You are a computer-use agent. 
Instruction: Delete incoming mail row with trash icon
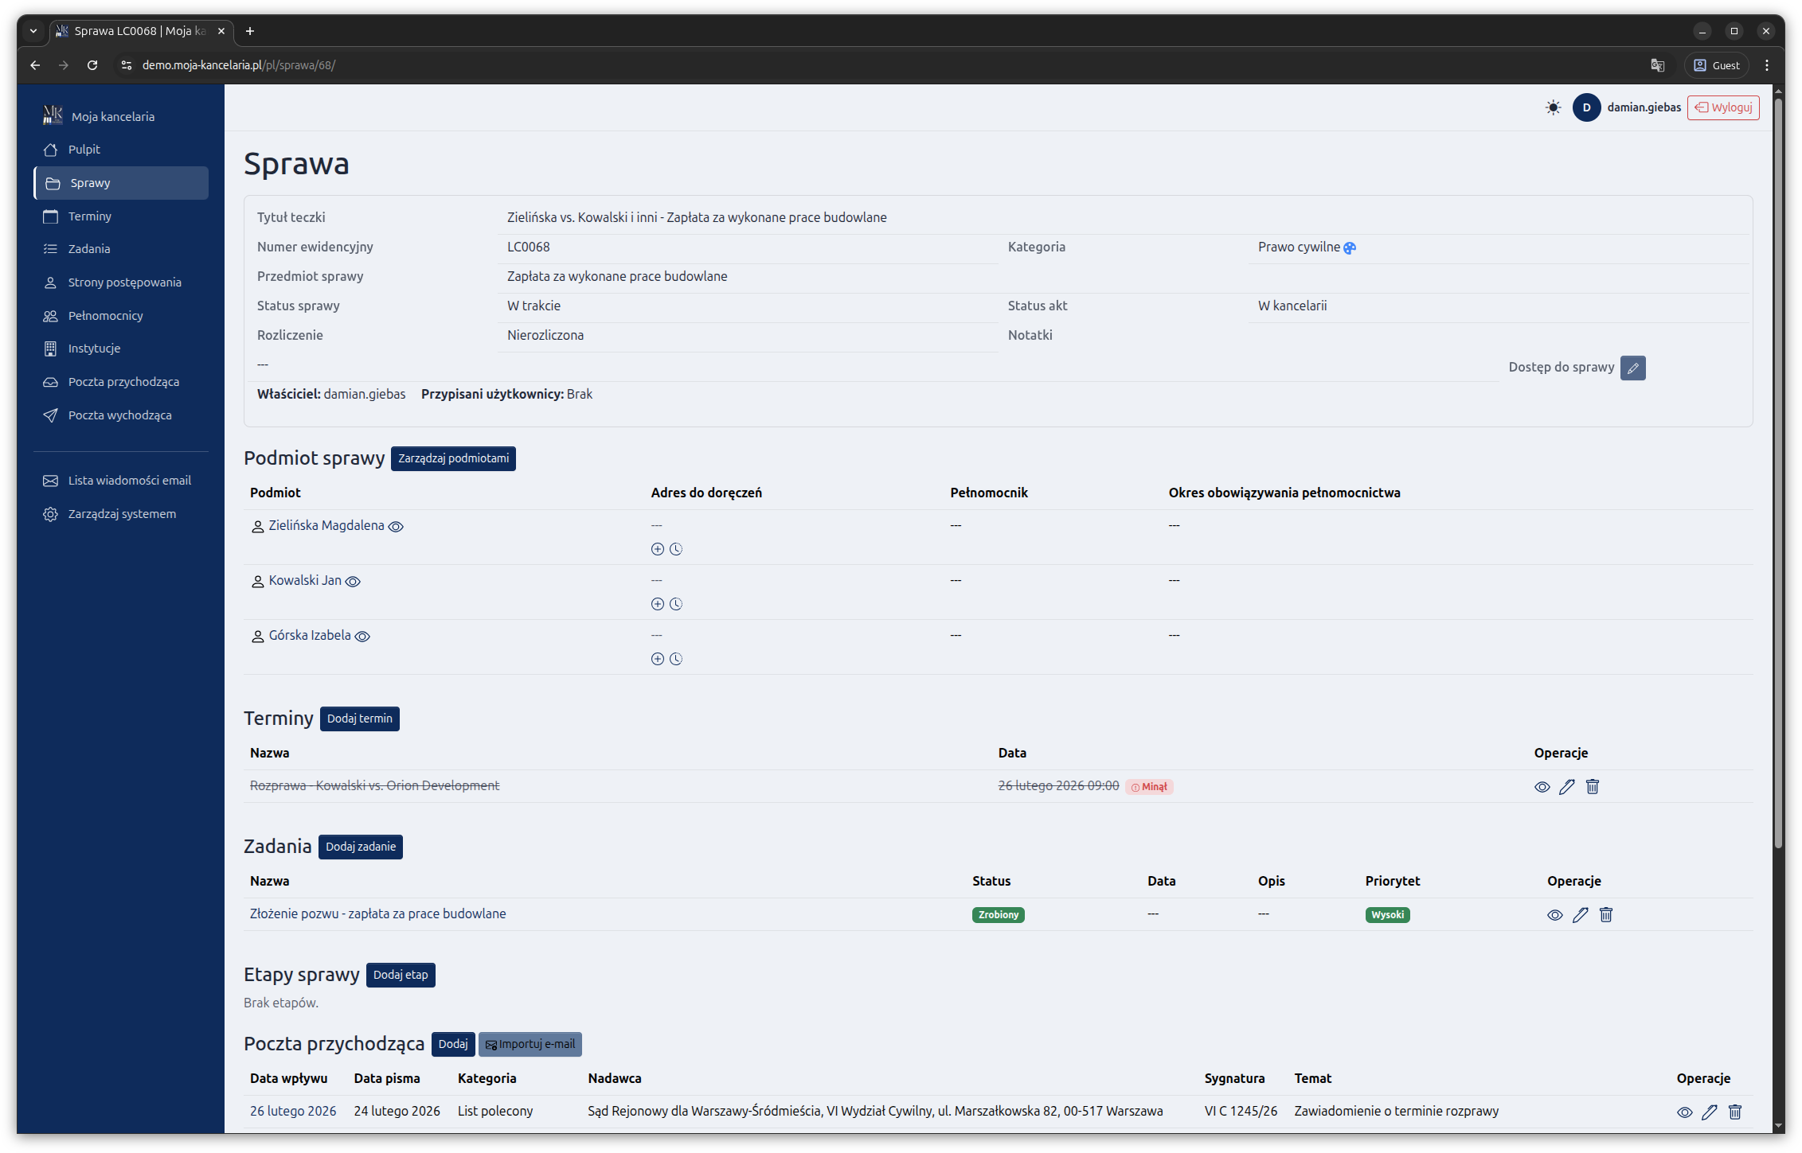pos(1735,1112)
